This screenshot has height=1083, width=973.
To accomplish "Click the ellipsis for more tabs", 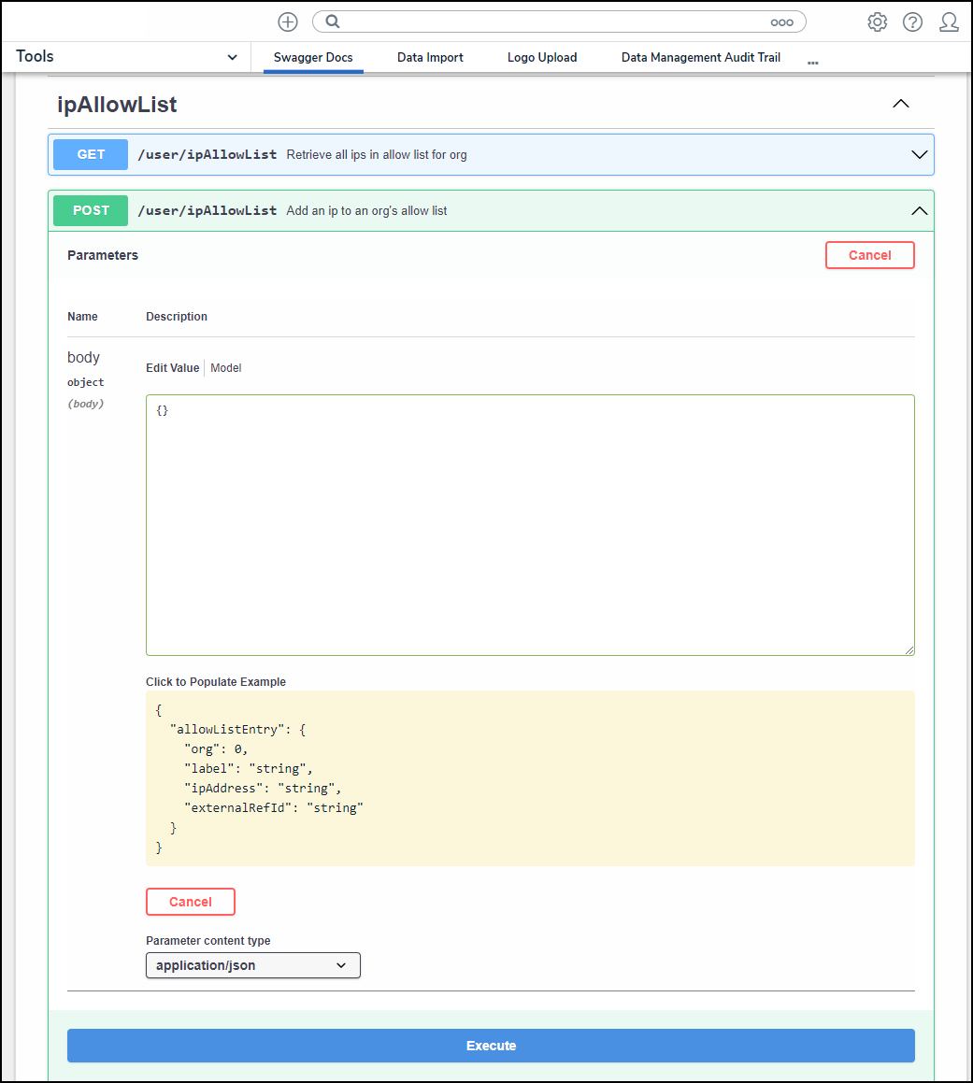I will click(812, 62).
